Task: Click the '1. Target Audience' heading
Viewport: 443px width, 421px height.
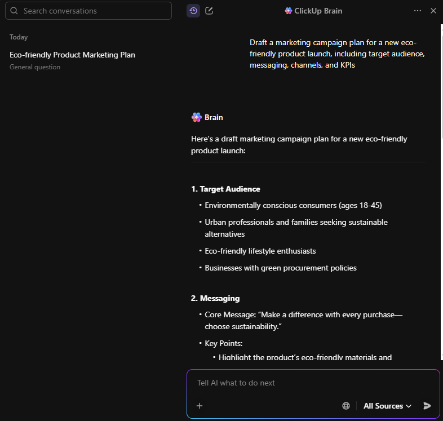Action: [225, 189]
